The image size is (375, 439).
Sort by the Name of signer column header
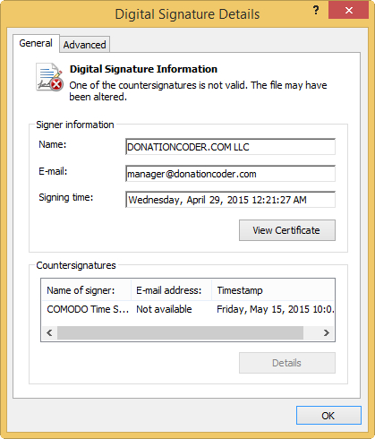tap(87, 290)
